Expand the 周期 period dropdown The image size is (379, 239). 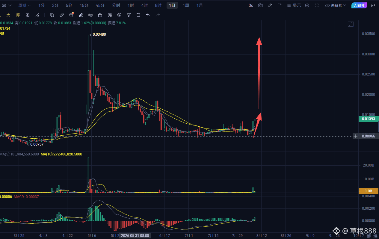pos(24,5)
